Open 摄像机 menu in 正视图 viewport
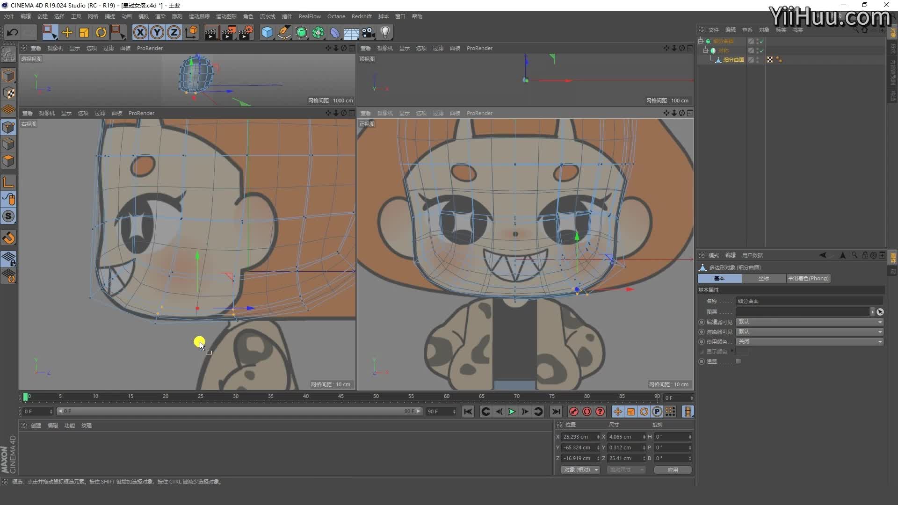The height and width of the screenshot is (505, 898). 385,113
